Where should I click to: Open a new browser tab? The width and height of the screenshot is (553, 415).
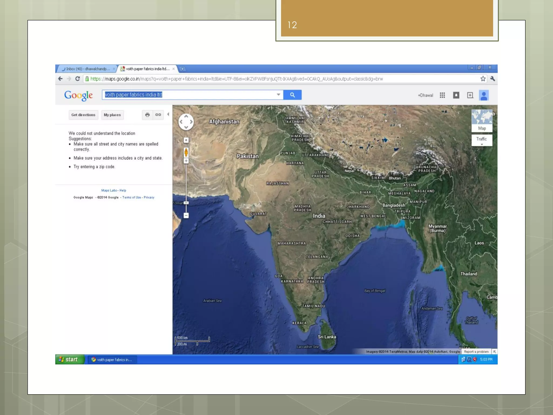pos(183,69)
